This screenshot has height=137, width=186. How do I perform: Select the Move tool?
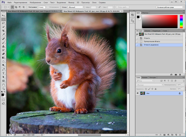pos(3,15)
